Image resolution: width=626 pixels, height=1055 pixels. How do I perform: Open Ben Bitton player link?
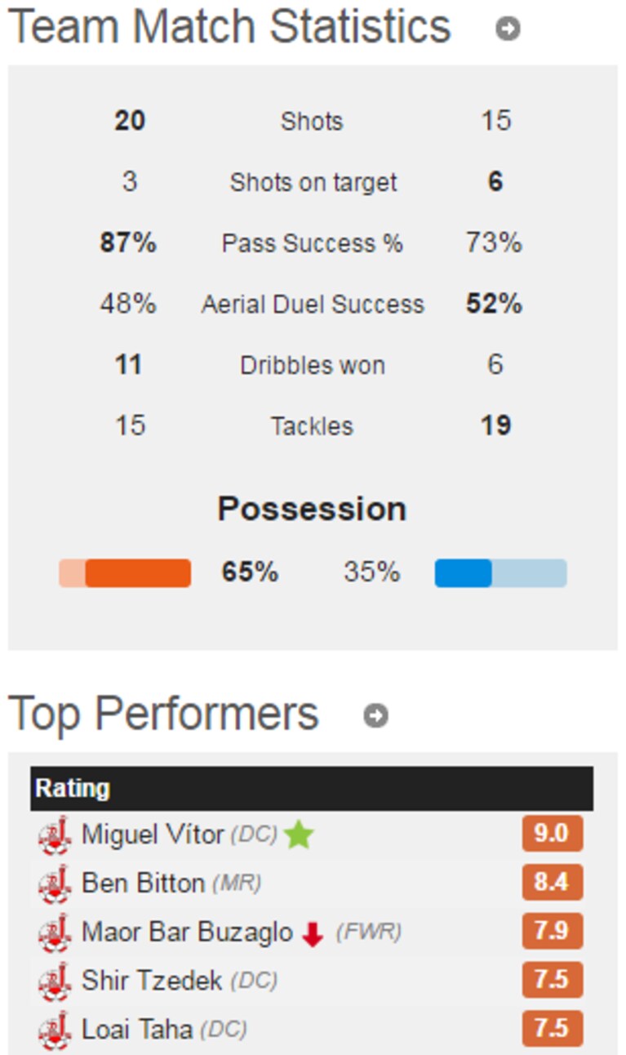pos(143,884)
